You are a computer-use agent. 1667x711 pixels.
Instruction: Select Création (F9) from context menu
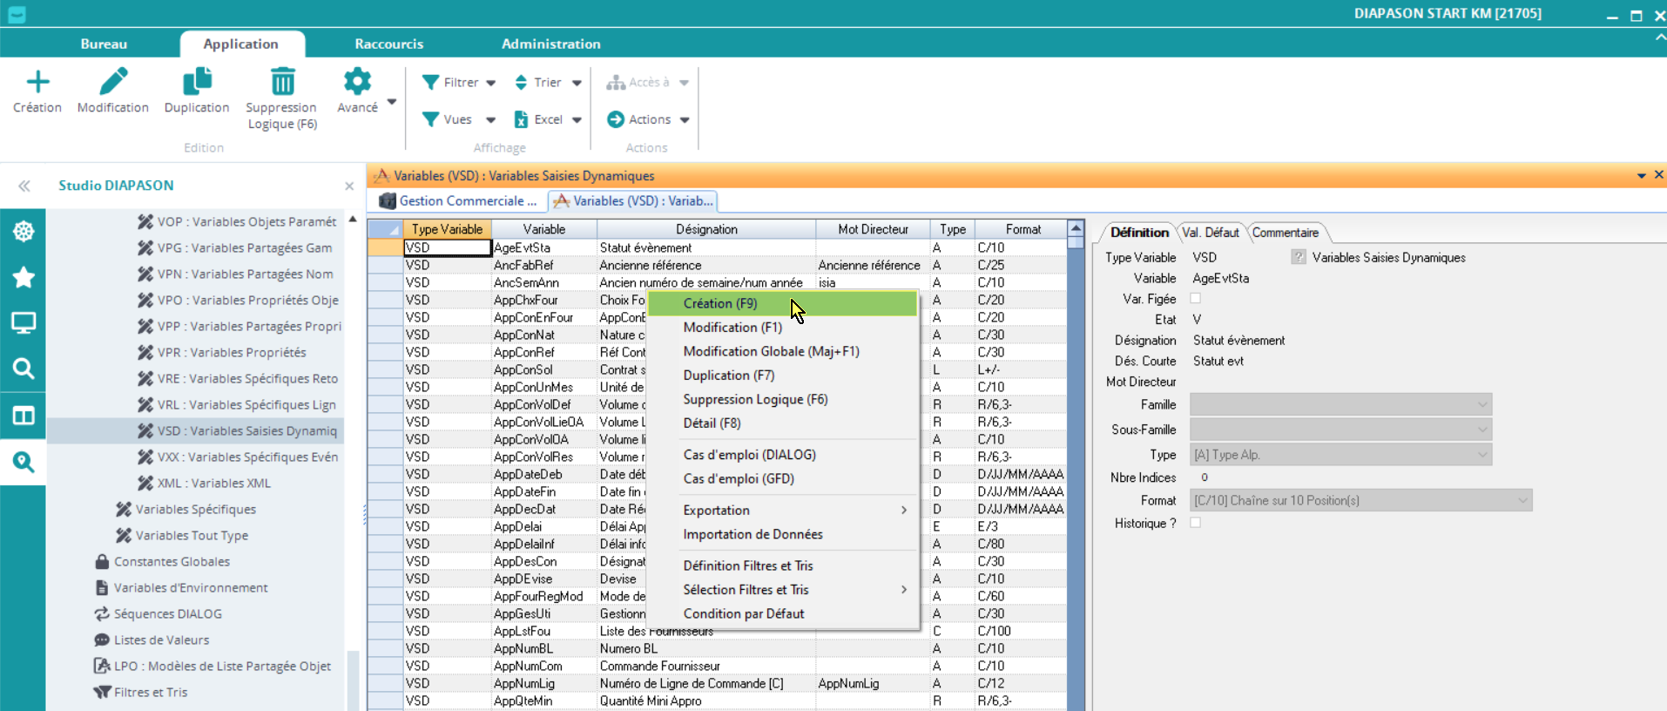point(720,303)
